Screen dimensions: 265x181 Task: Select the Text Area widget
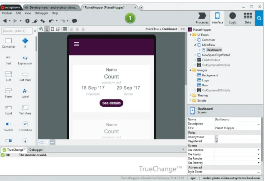(x=25, y=110)
